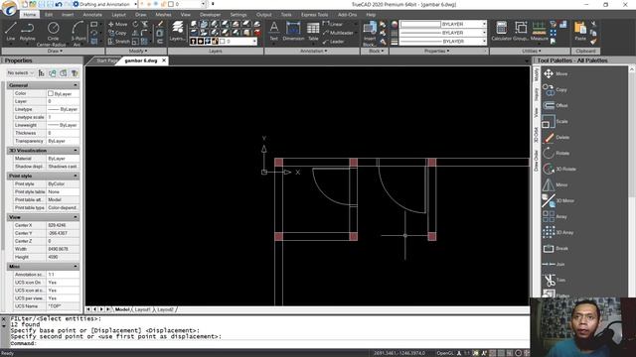Insert a Table from the ribbon

tap(313, 32)
